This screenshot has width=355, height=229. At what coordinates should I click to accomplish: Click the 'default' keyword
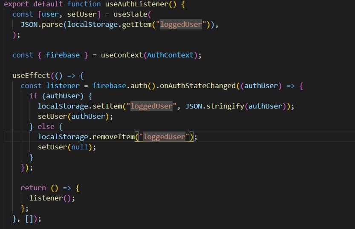tap(48, 4)
